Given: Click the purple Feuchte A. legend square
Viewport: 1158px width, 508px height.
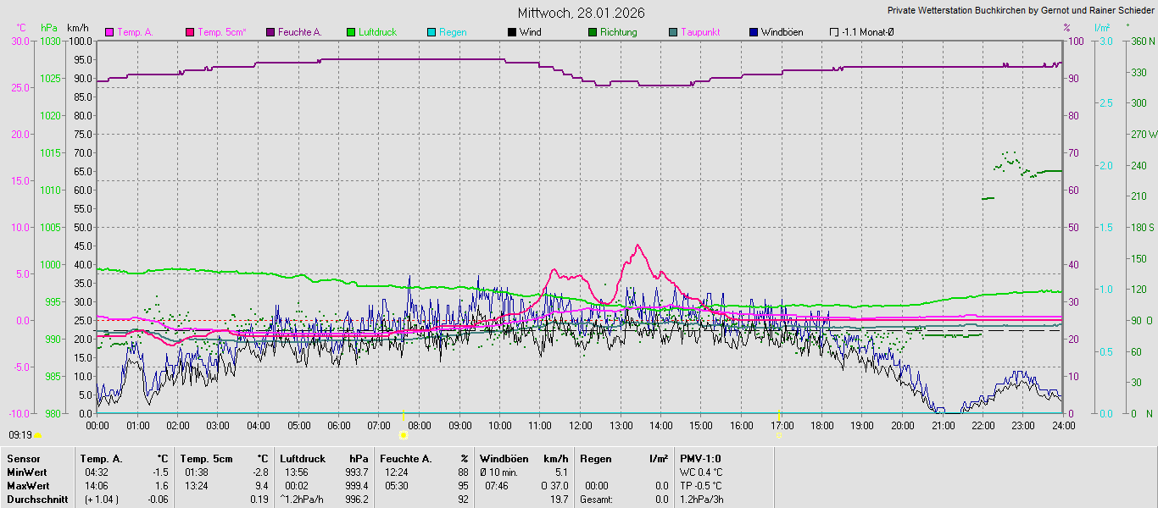Looking at the screenshot, I should [x=270, y=32].
